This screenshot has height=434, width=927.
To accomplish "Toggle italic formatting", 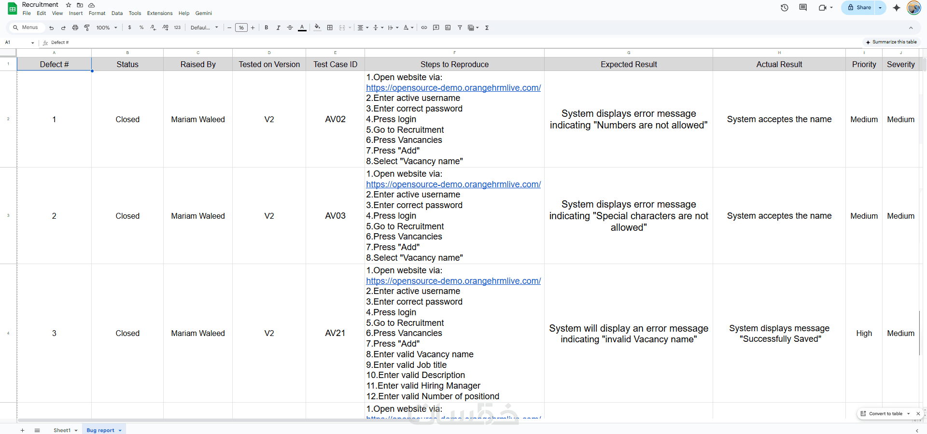I will (x=278, y=28).
